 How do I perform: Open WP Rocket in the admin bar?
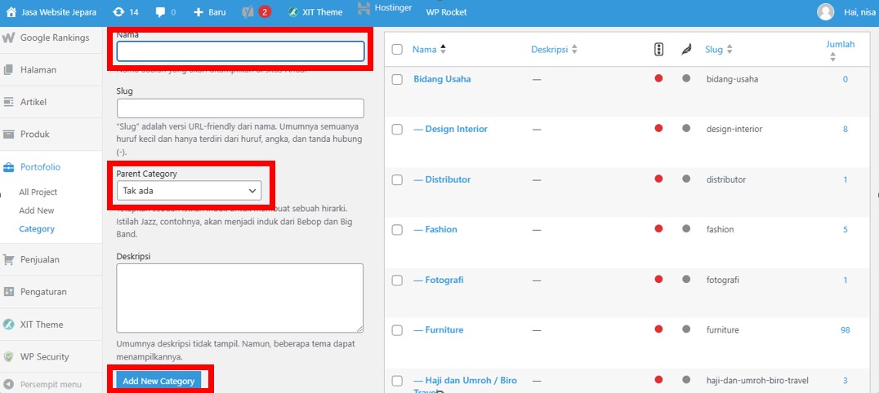[x=446, y=11]
